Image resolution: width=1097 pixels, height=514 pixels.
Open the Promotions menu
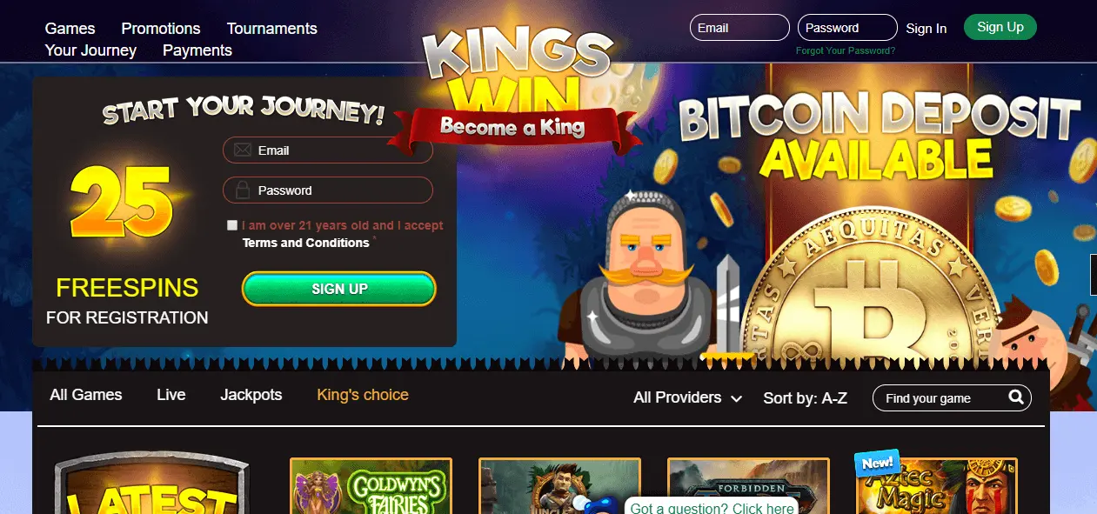tap(161, 29)
